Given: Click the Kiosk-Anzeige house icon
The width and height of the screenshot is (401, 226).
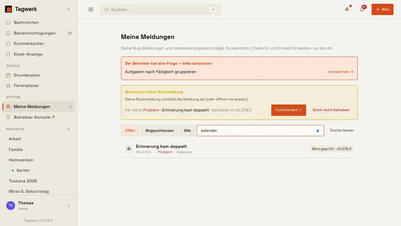Looking at the screenshot, I should [x=8, y=54].
